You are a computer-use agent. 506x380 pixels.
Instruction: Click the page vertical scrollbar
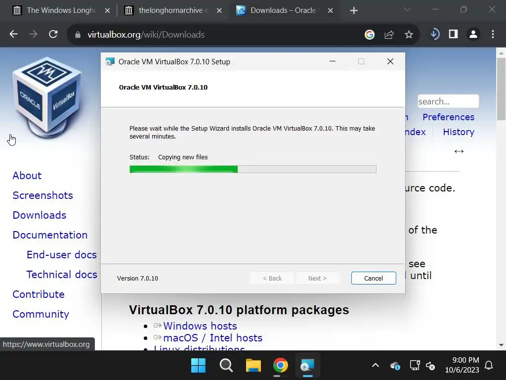(x=501, y=89)
